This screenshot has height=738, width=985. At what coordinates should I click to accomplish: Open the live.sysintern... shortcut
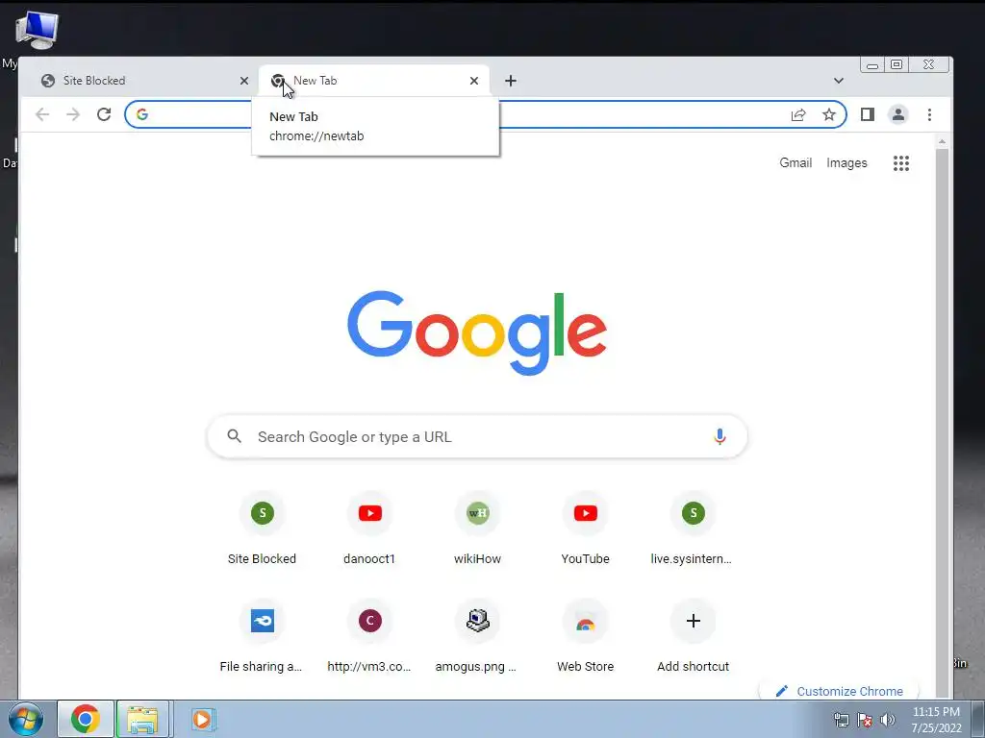point(693,529)
